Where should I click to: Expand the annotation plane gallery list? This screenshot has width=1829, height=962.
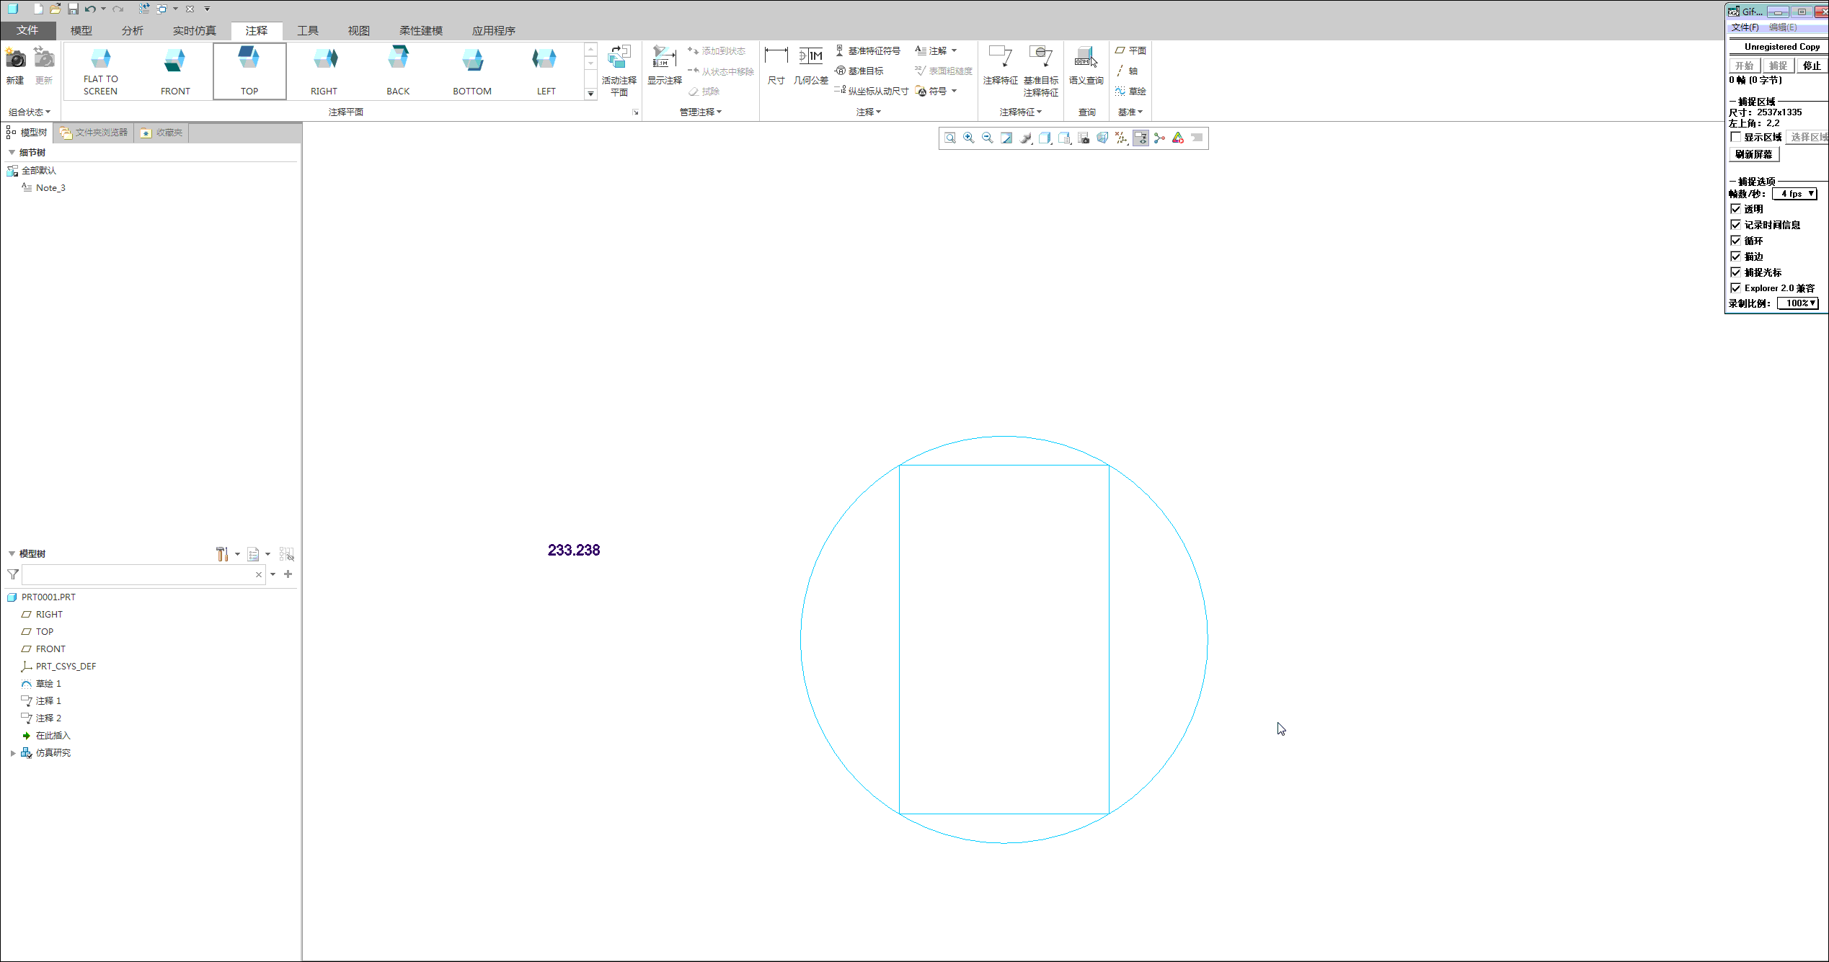[x=590, y=94]
